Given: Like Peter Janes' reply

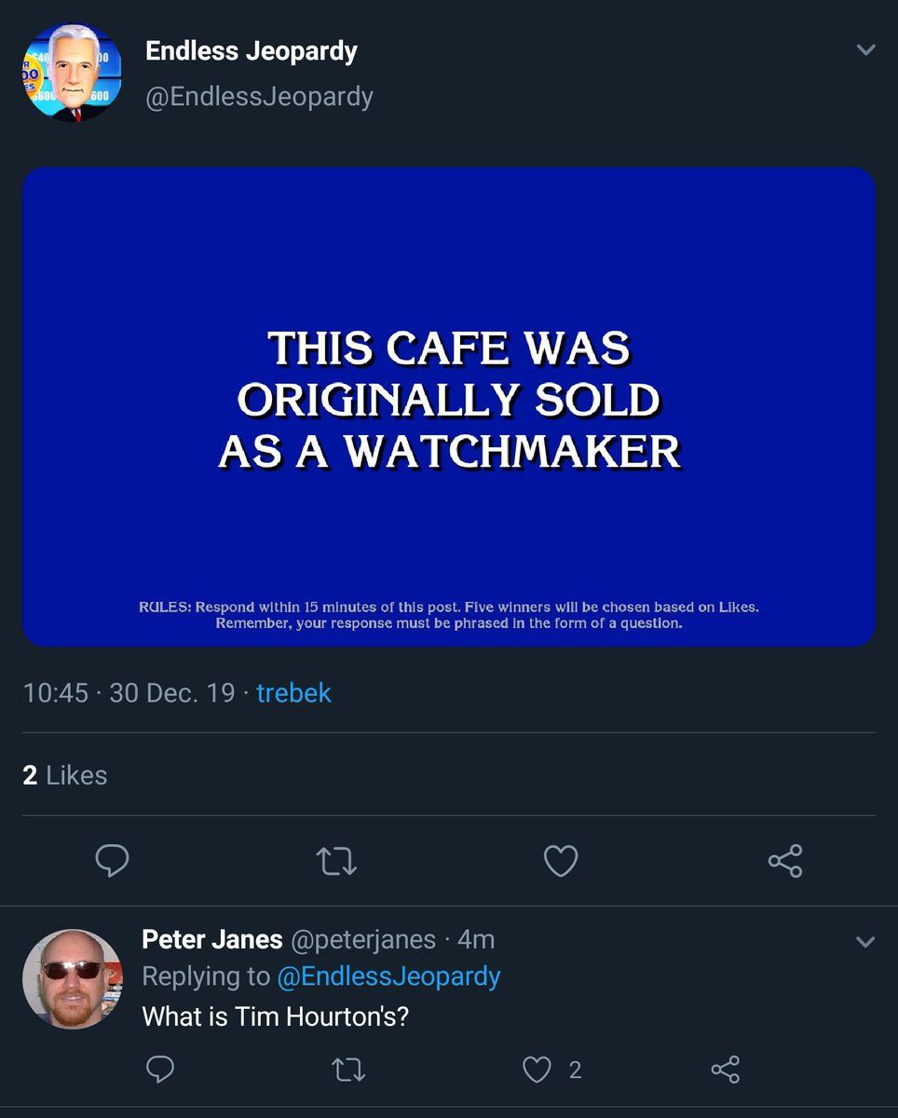Looking at the screenshot, I should coord(537,1070).
